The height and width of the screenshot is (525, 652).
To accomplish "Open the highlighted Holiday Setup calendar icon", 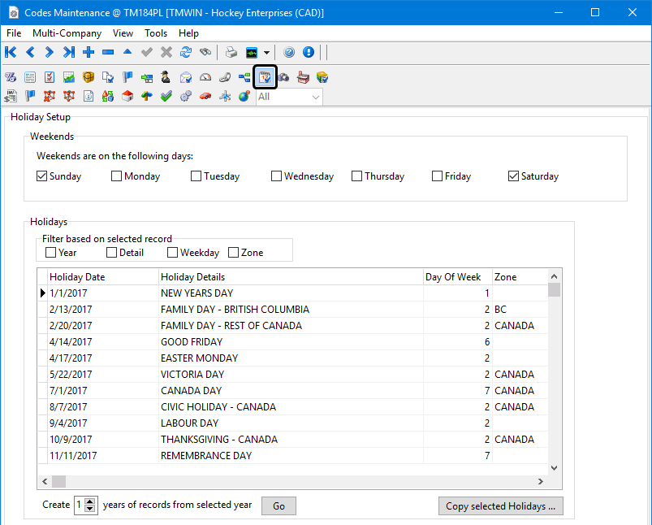I will point(265,78).
